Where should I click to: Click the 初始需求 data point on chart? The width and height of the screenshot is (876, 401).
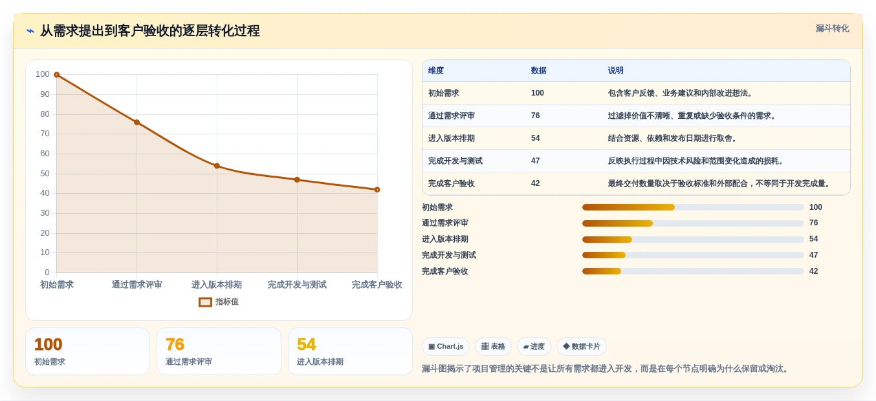pyautogui.click(x=57, y=75)
